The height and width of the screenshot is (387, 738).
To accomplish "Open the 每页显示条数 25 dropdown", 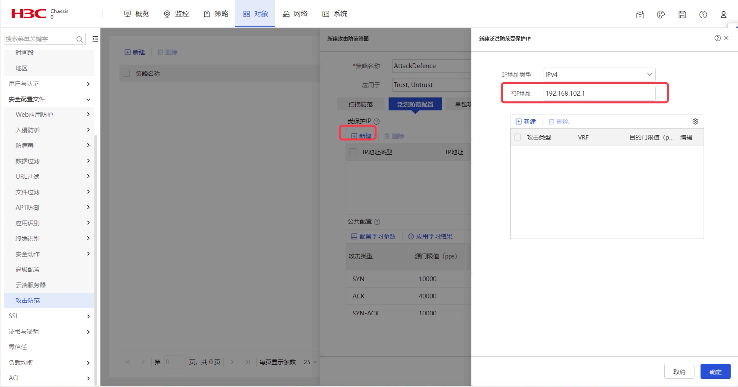I will [311, 362].
